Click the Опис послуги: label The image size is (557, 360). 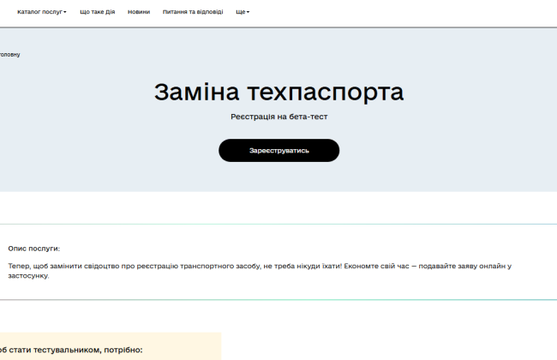pos(34,249)
